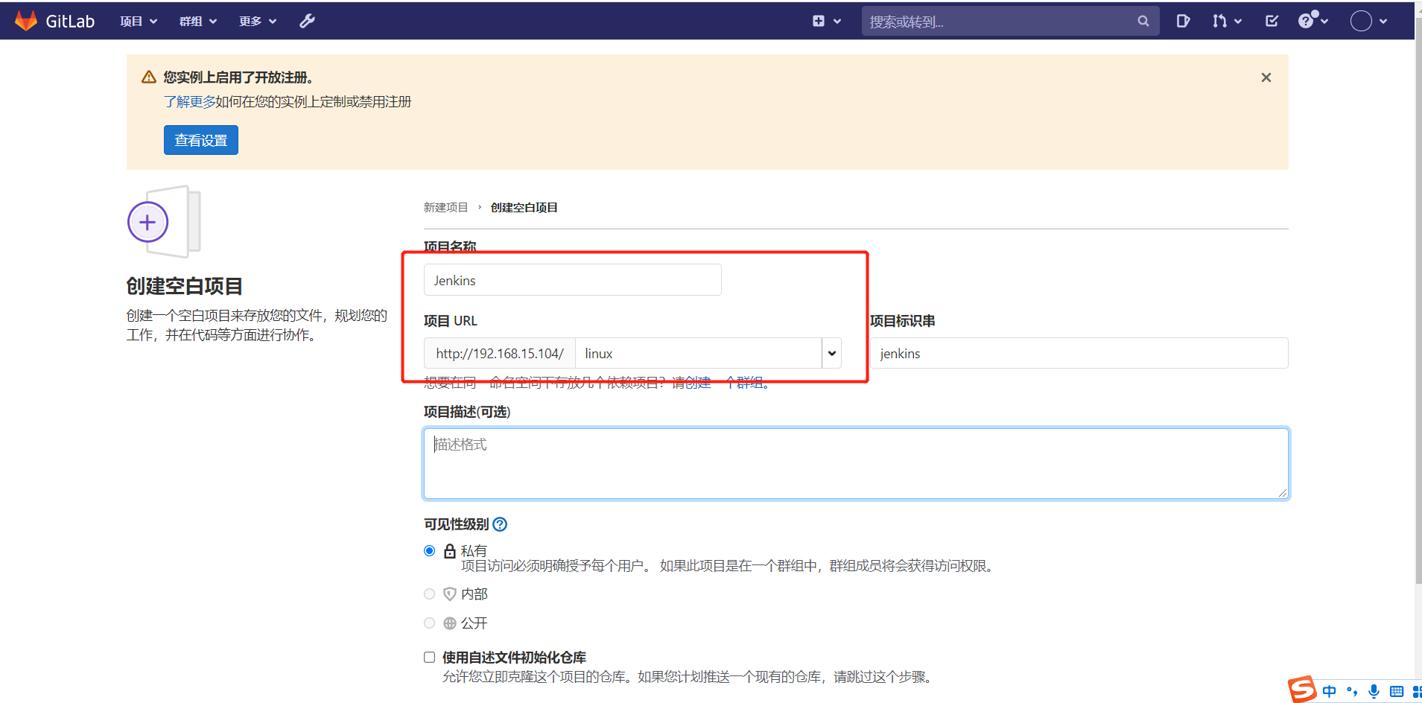Click the Sogou voice input microphone
Viewport: 1422px width, 703px height.
(1374, 691)
